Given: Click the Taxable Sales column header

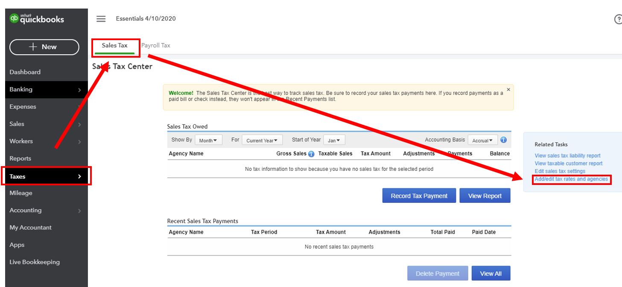Looking at the screenshot, I should (336, 153).
